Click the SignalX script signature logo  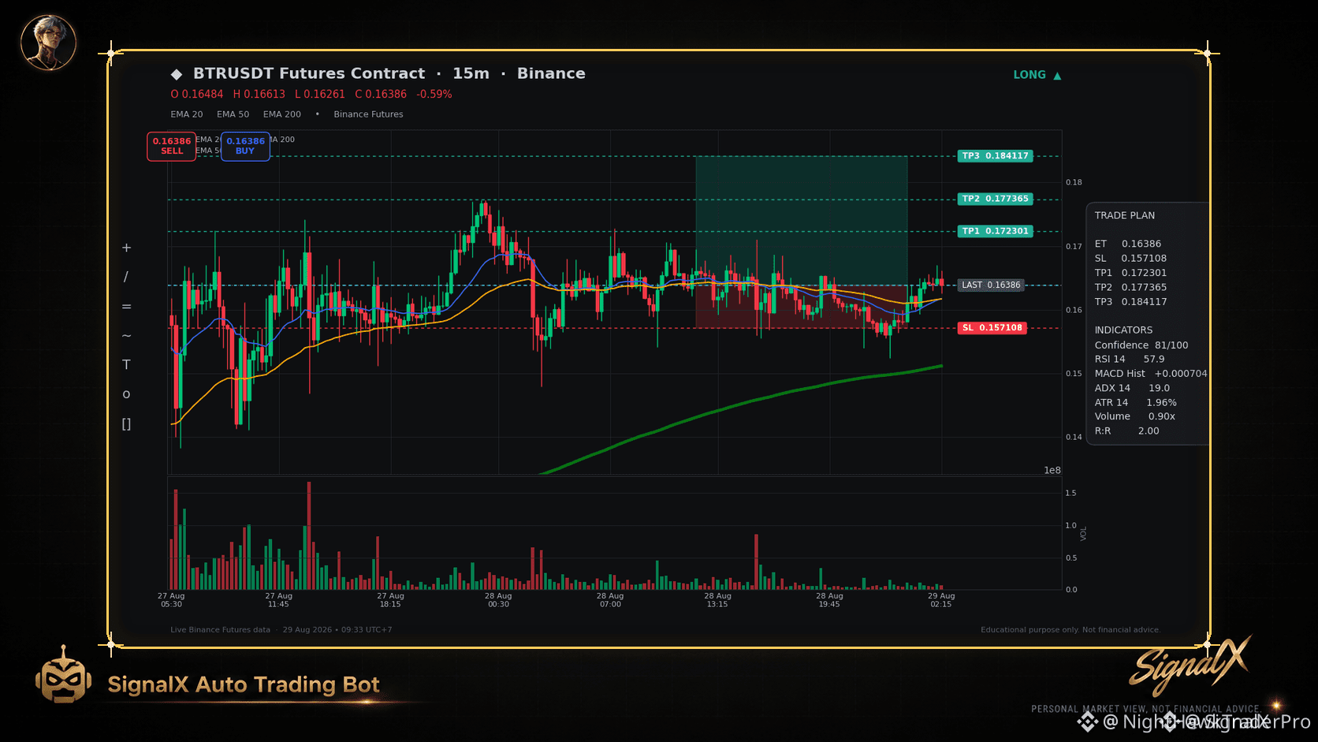(1190, 666)
